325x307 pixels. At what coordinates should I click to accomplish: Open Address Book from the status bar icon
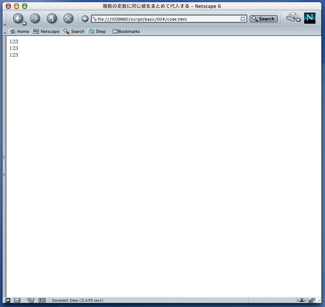click(42, 300)
